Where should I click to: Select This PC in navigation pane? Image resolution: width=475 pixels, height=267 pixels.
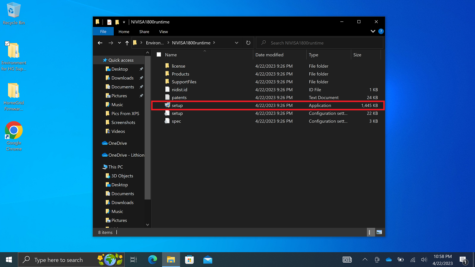(x=115, y=167)
